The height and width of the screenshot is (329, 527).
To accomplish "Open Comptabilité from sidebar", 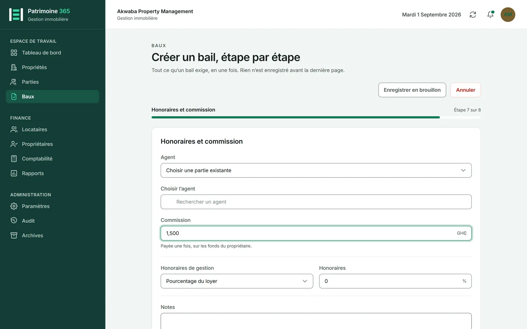I will [x=53, y=159].
